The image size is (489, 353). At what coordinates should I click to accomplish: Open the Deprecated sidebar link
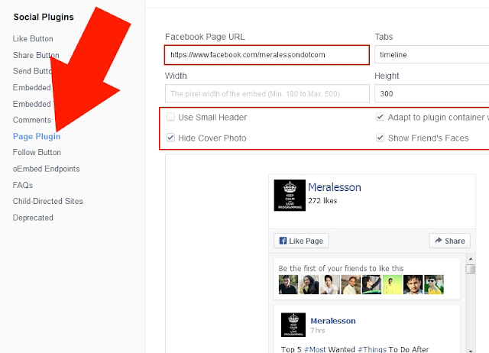click(33, 218)
